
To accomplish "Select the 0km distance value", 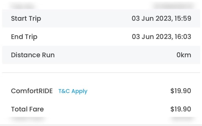I will pyautogui.click(x=184, y=55).
